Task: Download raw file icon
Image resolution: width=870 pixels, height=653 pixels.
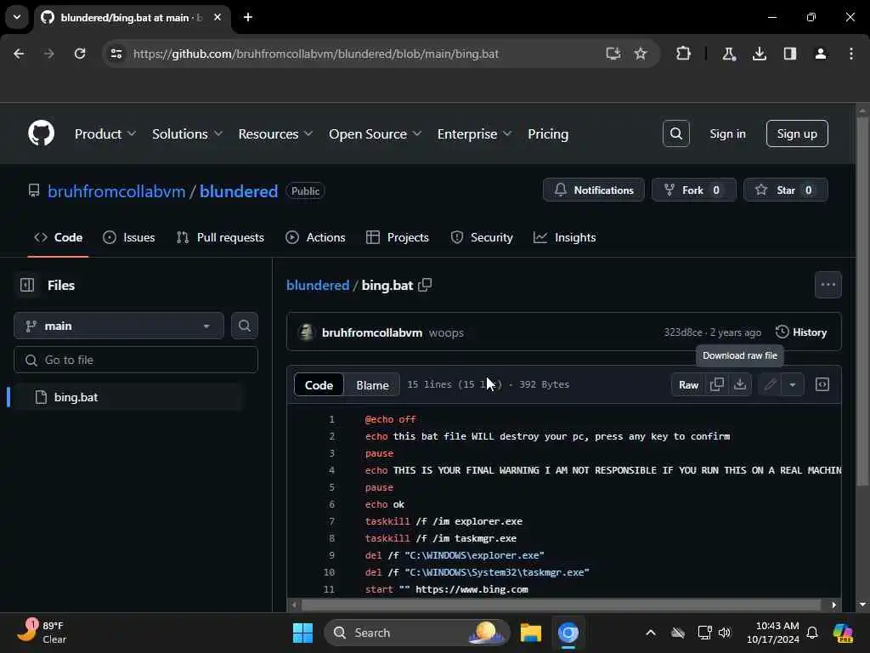Action: click(740, 384)
